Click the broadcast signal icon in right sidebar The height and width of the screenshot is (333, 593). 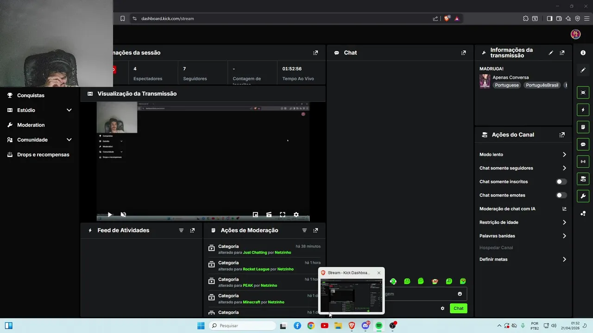[x=583, y=161]
